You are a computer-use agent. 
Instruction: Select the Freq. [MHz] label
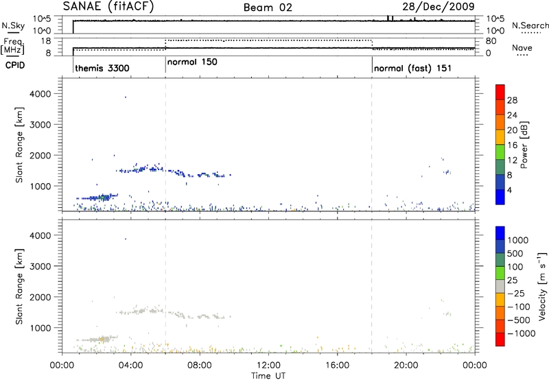pos(13,47)
